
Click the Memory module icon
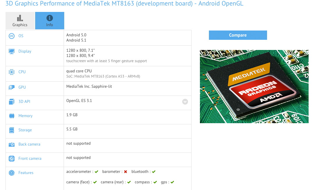[x=12, y=116]
